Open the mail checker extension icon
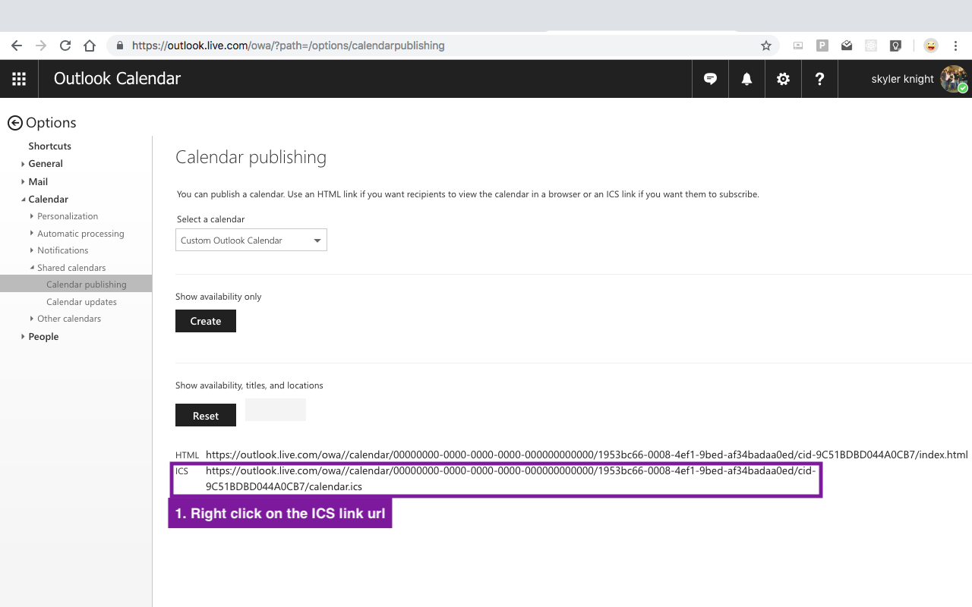Image resolution: width=972 pixels, height=607 pixels. point(847,46)
